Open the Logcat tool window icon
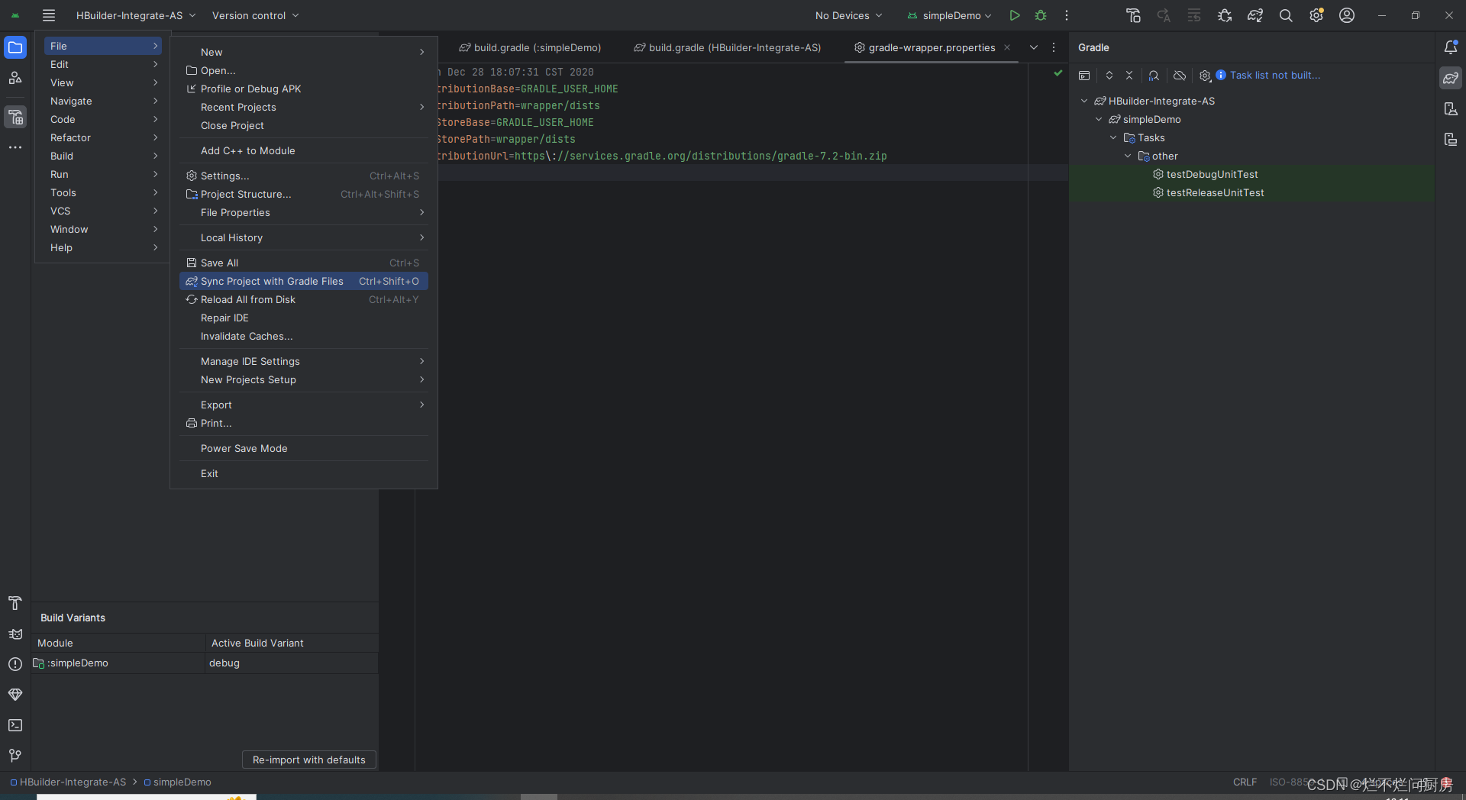 pos(15,634)
